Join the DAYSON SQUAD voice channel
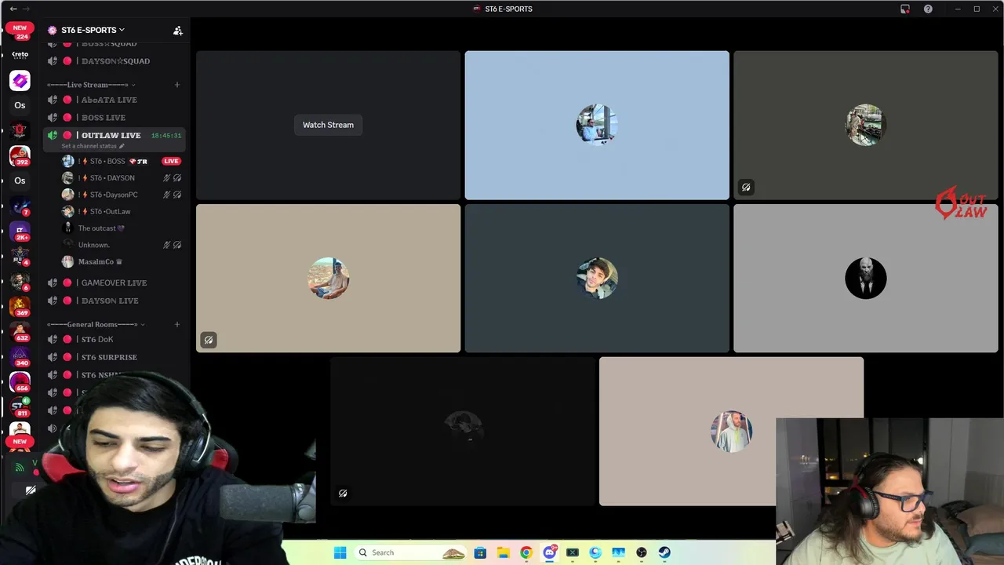 [115, 61]
